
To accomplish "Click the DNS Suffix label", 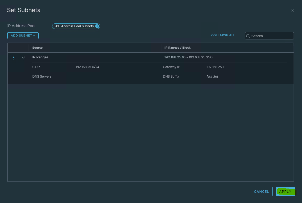I will tap(171, 77).
